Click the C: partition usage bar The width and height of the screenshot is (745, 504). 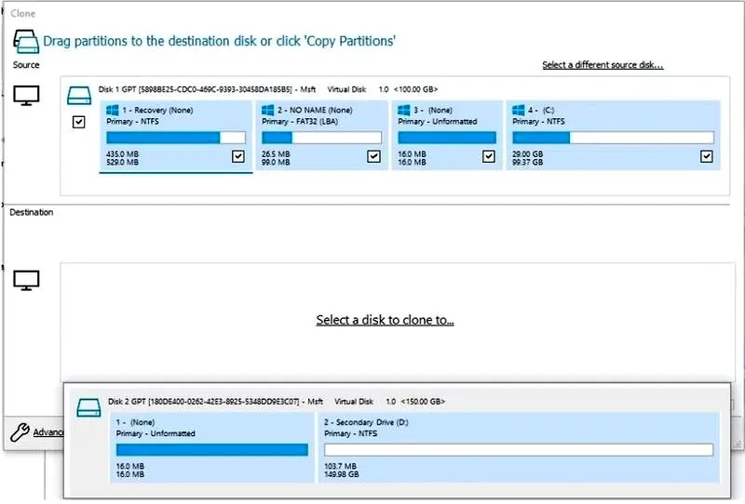[x=613, y=138]
